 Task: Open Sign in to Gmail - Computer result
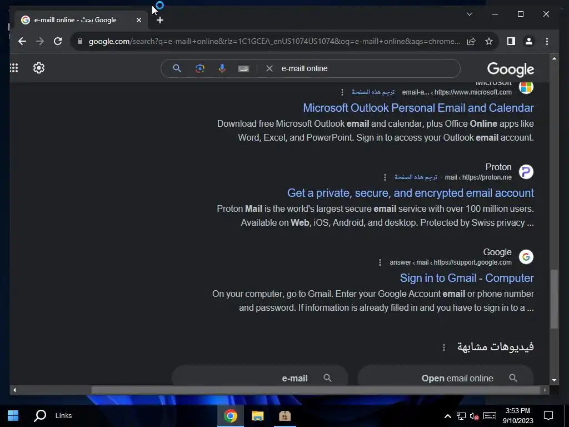(467, 278)
